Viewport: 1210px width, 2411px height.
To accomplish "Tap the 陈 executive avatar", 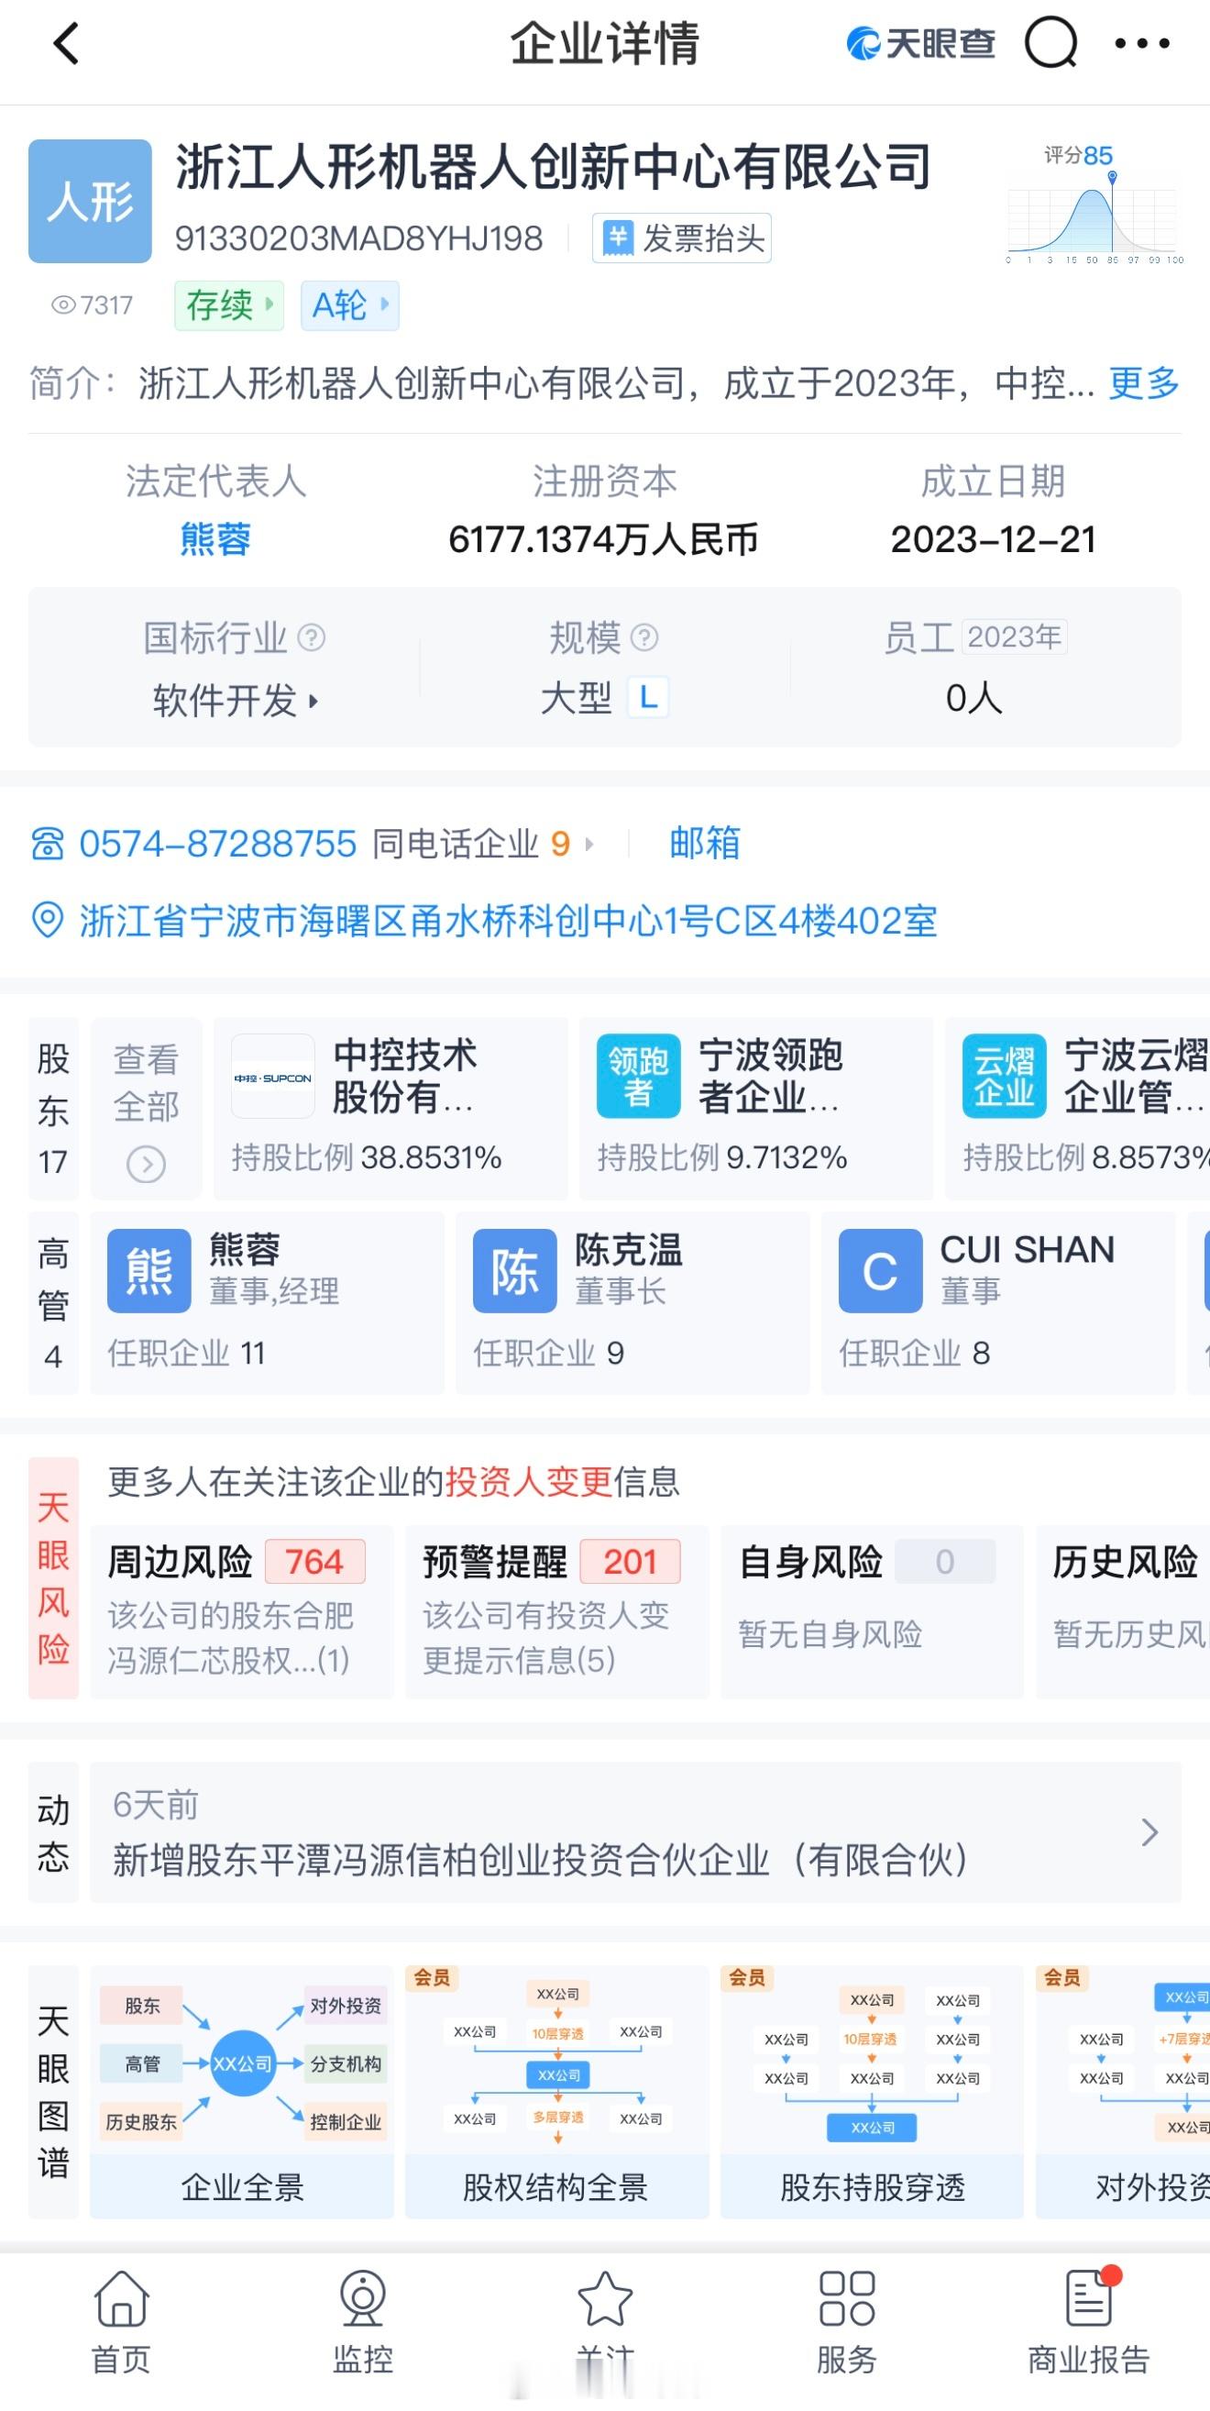I will [x=514, y=1271].
